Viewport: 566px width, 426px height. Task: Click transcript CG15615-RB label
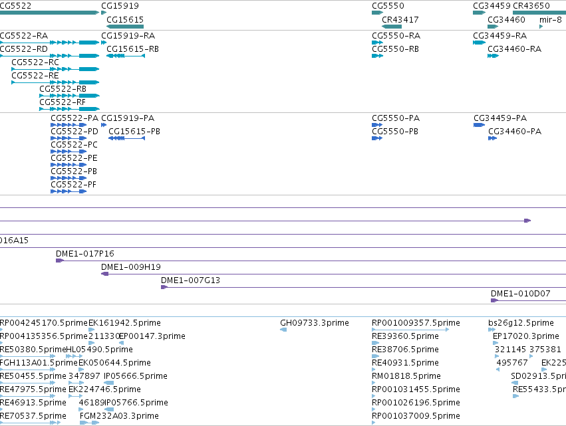point(132,49)
